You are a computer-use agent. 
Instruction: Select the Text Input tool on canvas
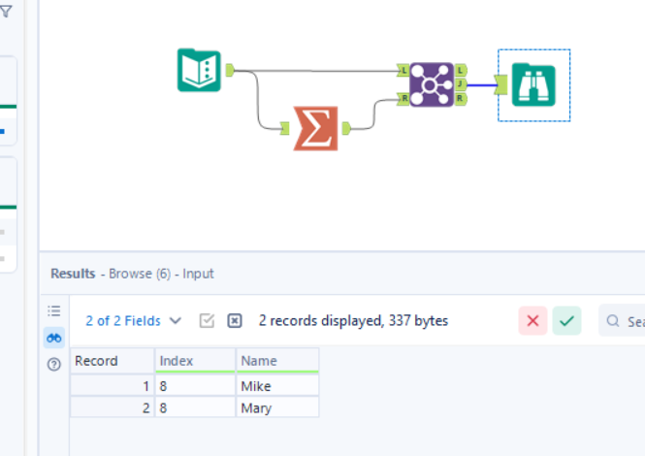[x=199, y=70]
